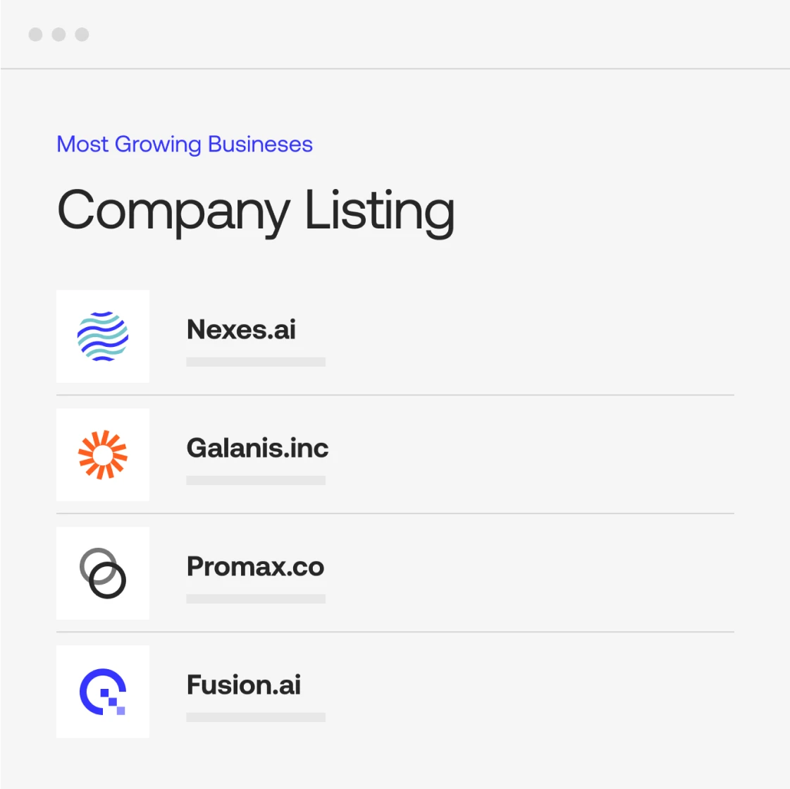Open the Nexes.ai company name
Screen dimensions: 790x789
coord(241,329)
